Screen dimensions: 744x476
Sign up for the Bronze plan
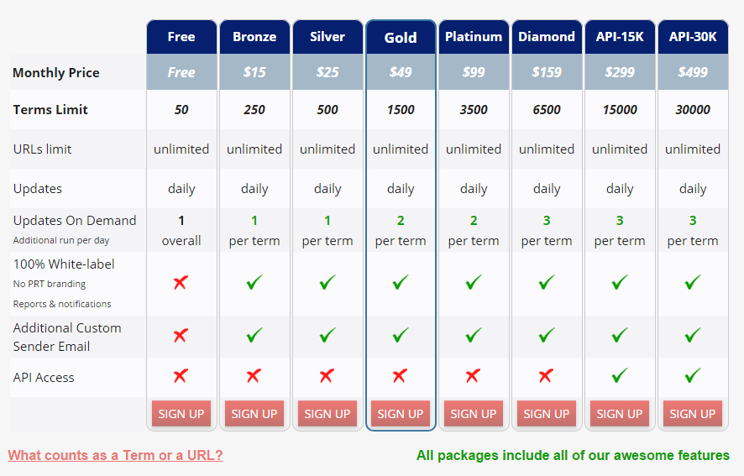(254, 414)
